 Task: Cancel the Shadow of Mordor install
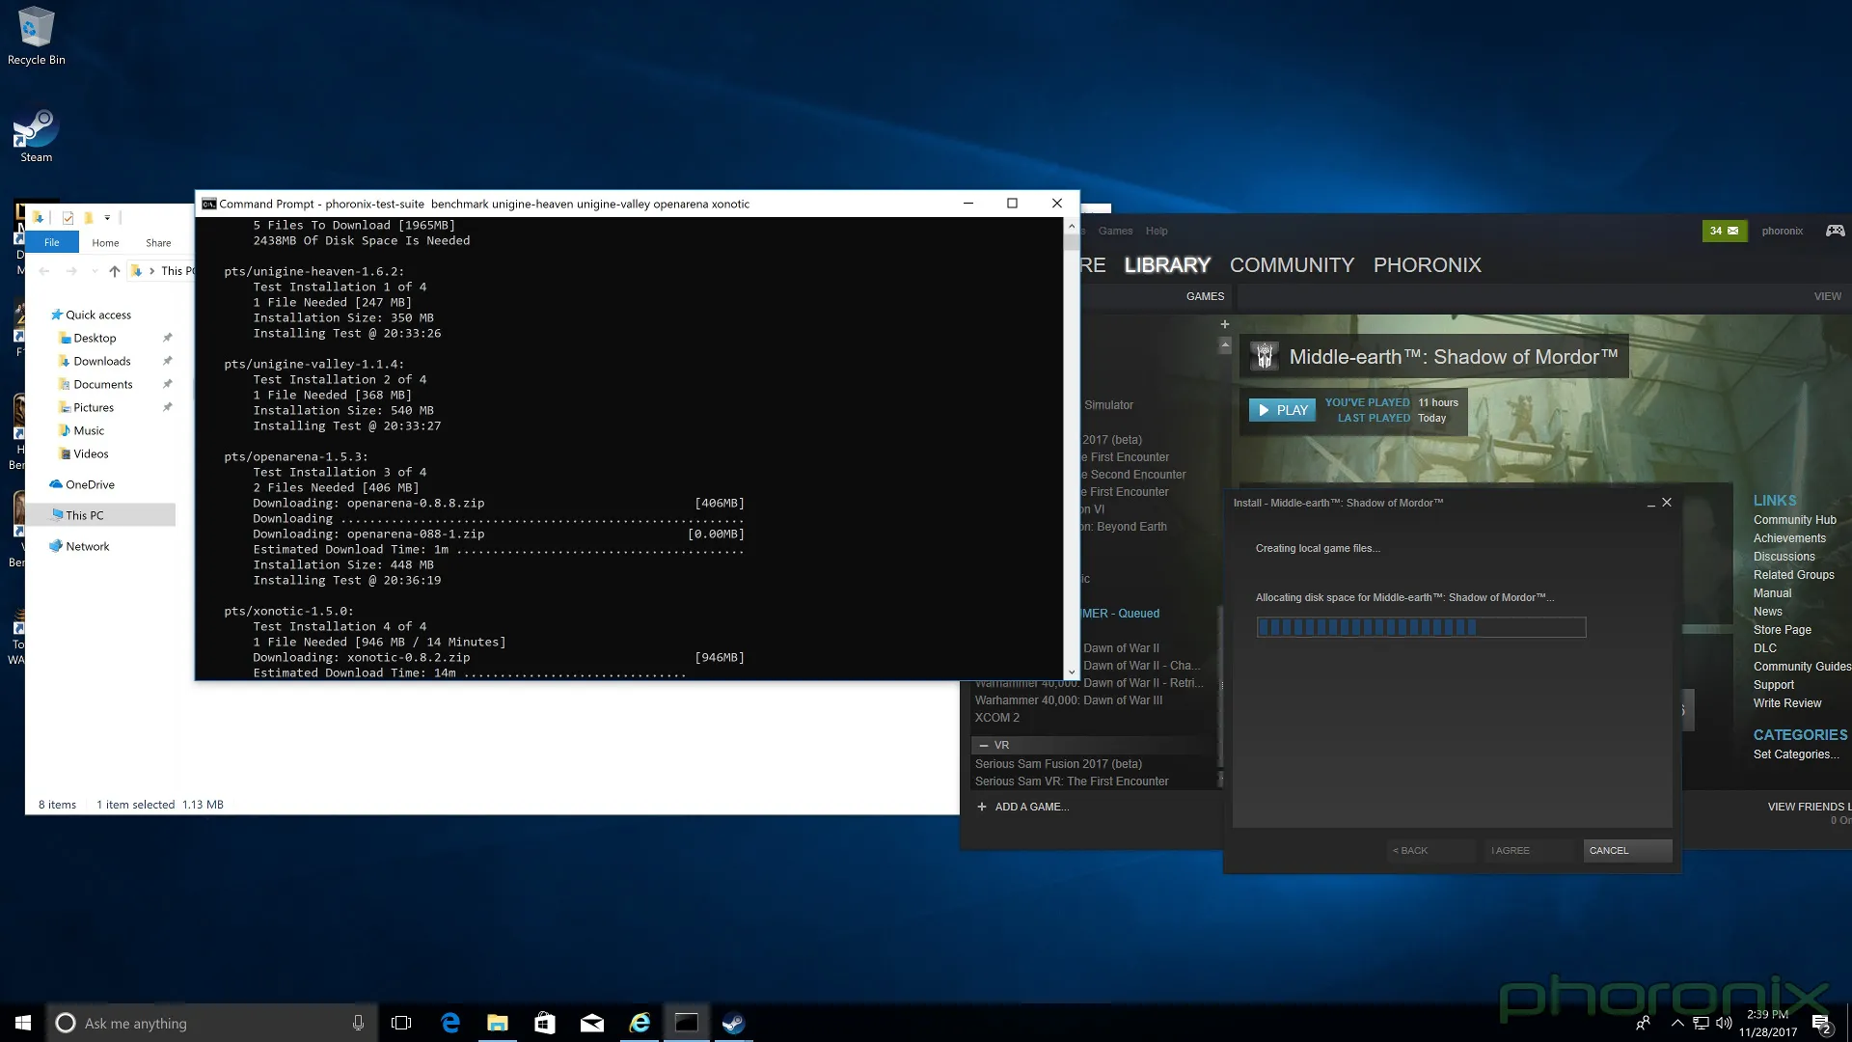click(1627, 850)
